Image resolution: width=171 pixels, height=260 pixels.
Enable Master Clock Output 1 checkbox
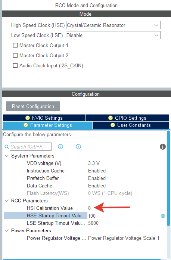tap(15, 45)
